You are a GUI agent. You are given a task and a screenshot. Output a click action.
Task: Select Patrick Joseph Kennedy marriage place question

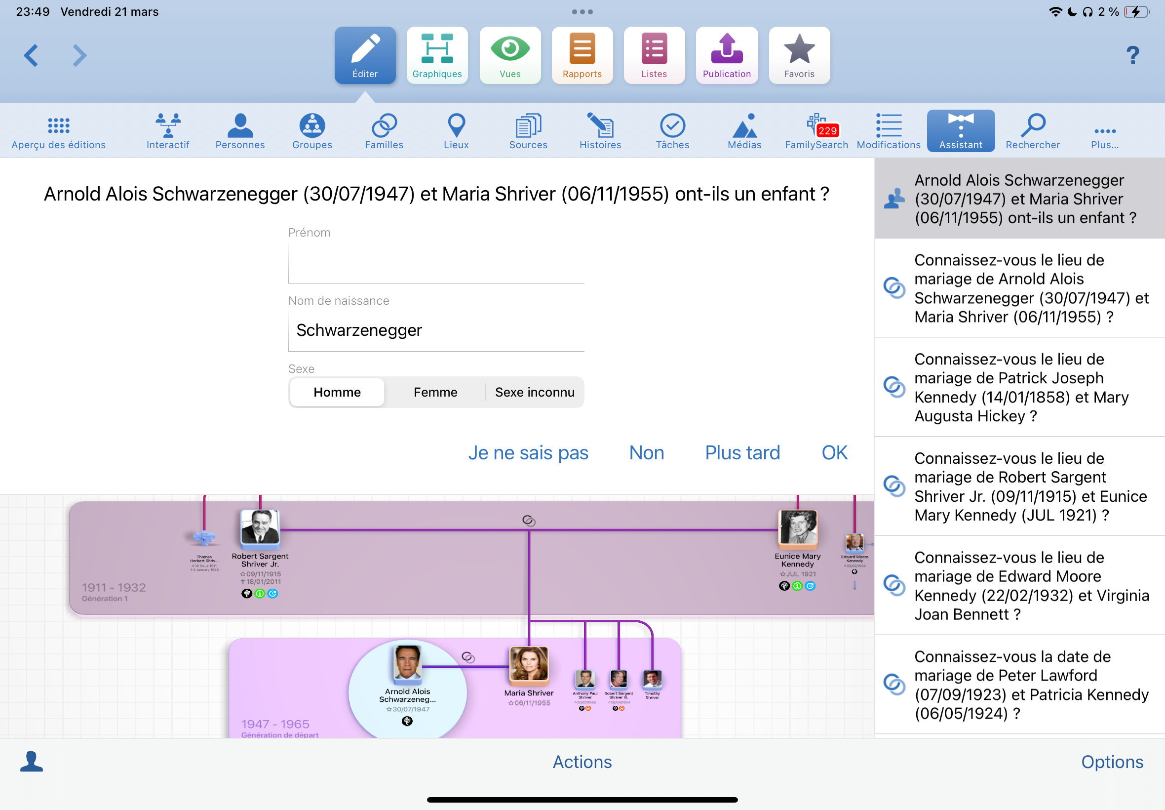coord(1019,387)
